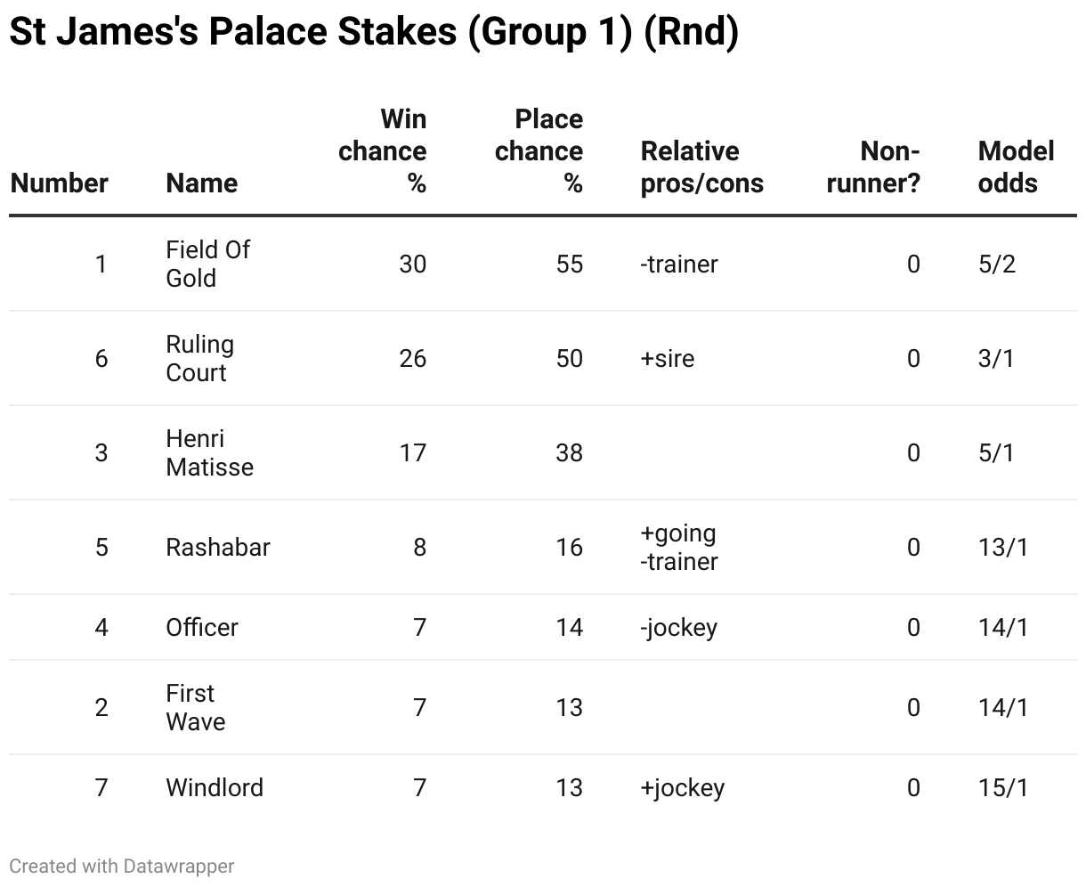Click the "Ruling Court" name cell
The width and height of the screenshot is (1086, 887).
click(199, 358)
